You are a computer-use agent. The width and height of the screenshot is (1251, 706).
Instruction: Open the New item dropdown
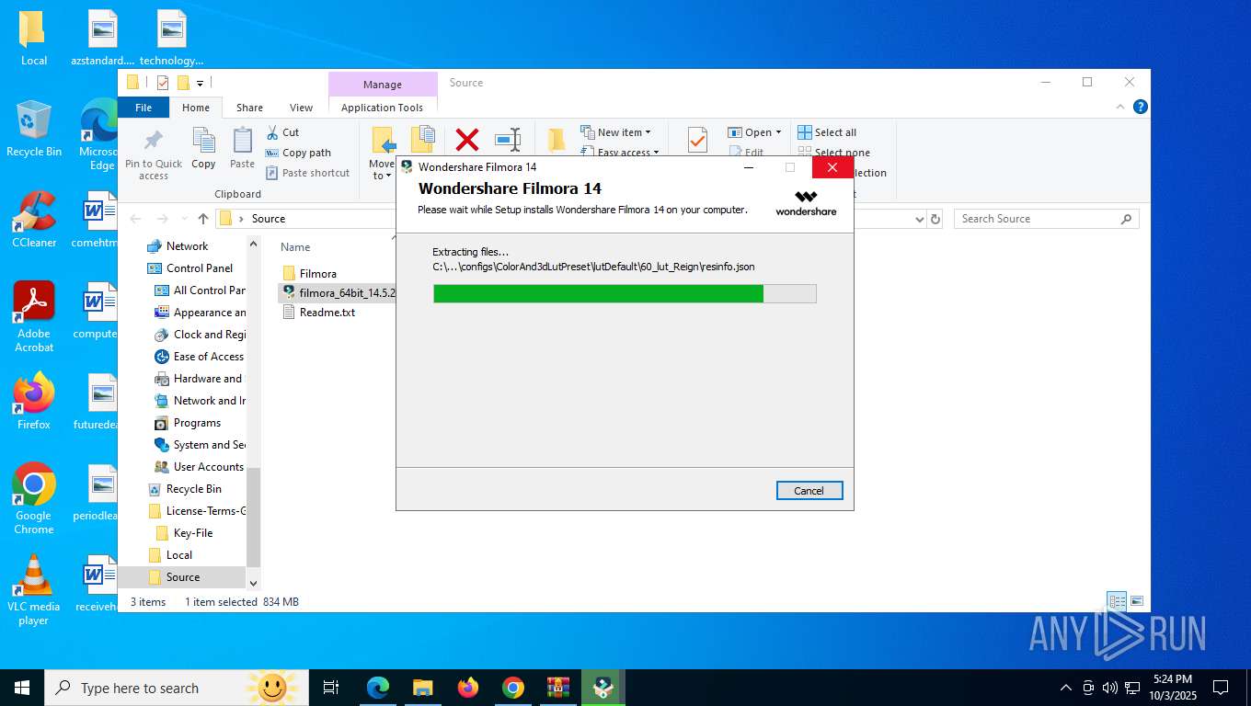pyautogui.click(x=615, y=132)
